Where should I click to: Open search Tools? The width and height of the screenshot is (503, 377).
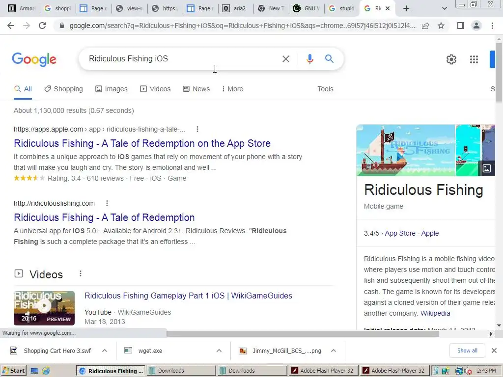(x=325, y=89)
